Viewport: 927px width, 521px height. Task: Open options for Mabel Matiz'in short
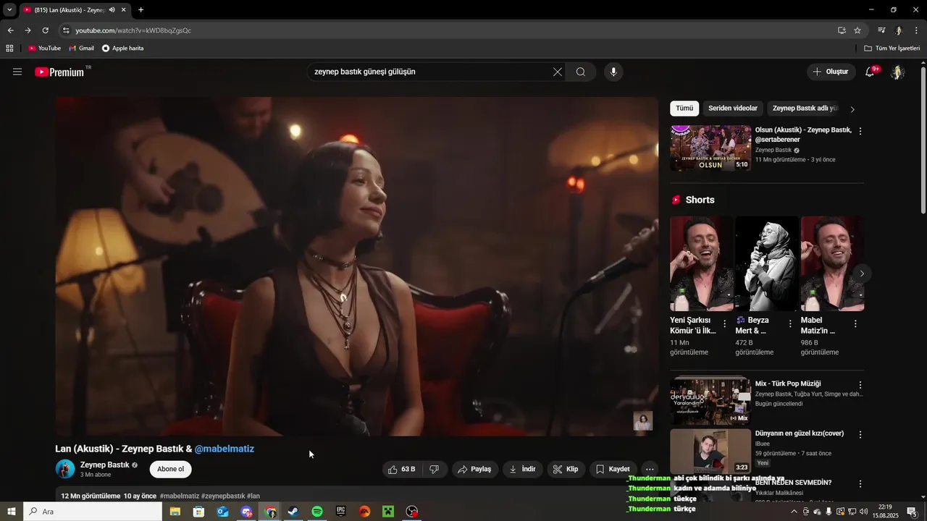tap(855, 323)
